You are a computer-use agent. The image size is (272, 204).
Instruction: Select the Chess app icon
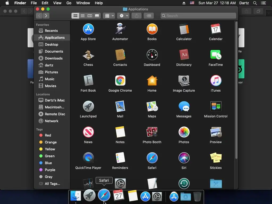pyautogui.click(x=88, y=55)
